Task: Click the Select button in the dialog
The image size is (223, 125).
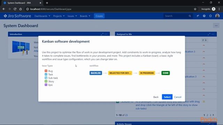Action: click(167, 97)
